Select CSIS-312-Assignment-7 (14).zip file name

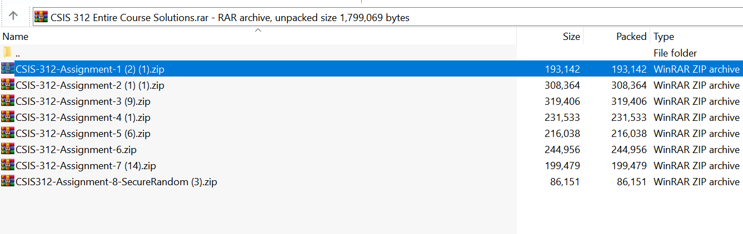coord(86,166)
